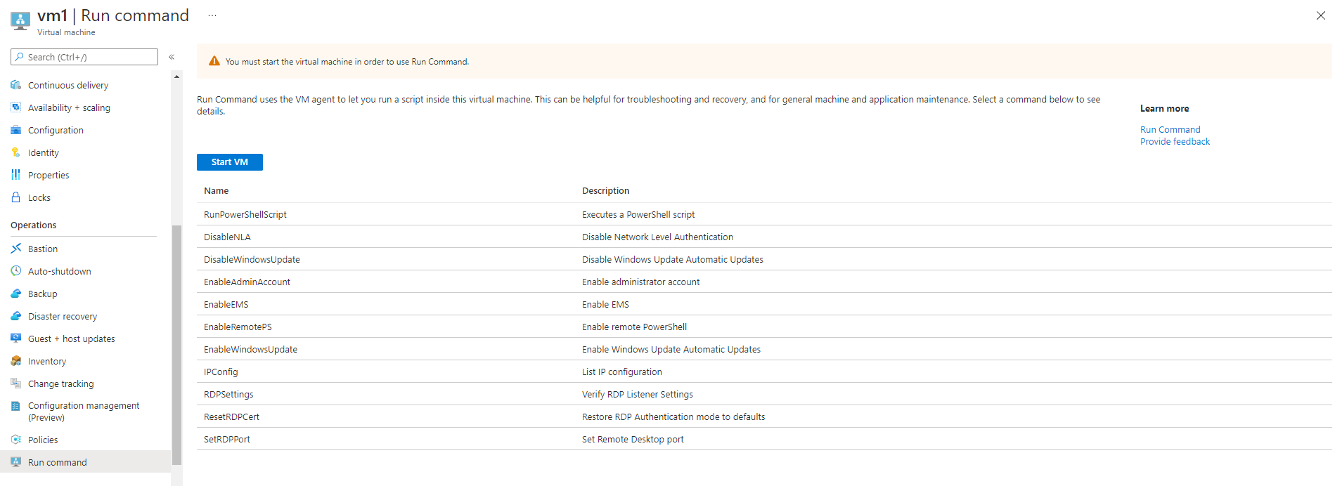Select the RunPowerShellScript command row
The height and width of the screenshot is (486, 1335).
pyautogui.click(x=245, y=215)
